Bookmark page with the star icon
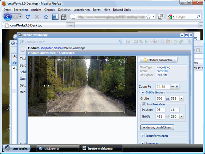Image resolution: width=205 pixels, height=154 pixels. click(x=149, y=17)
